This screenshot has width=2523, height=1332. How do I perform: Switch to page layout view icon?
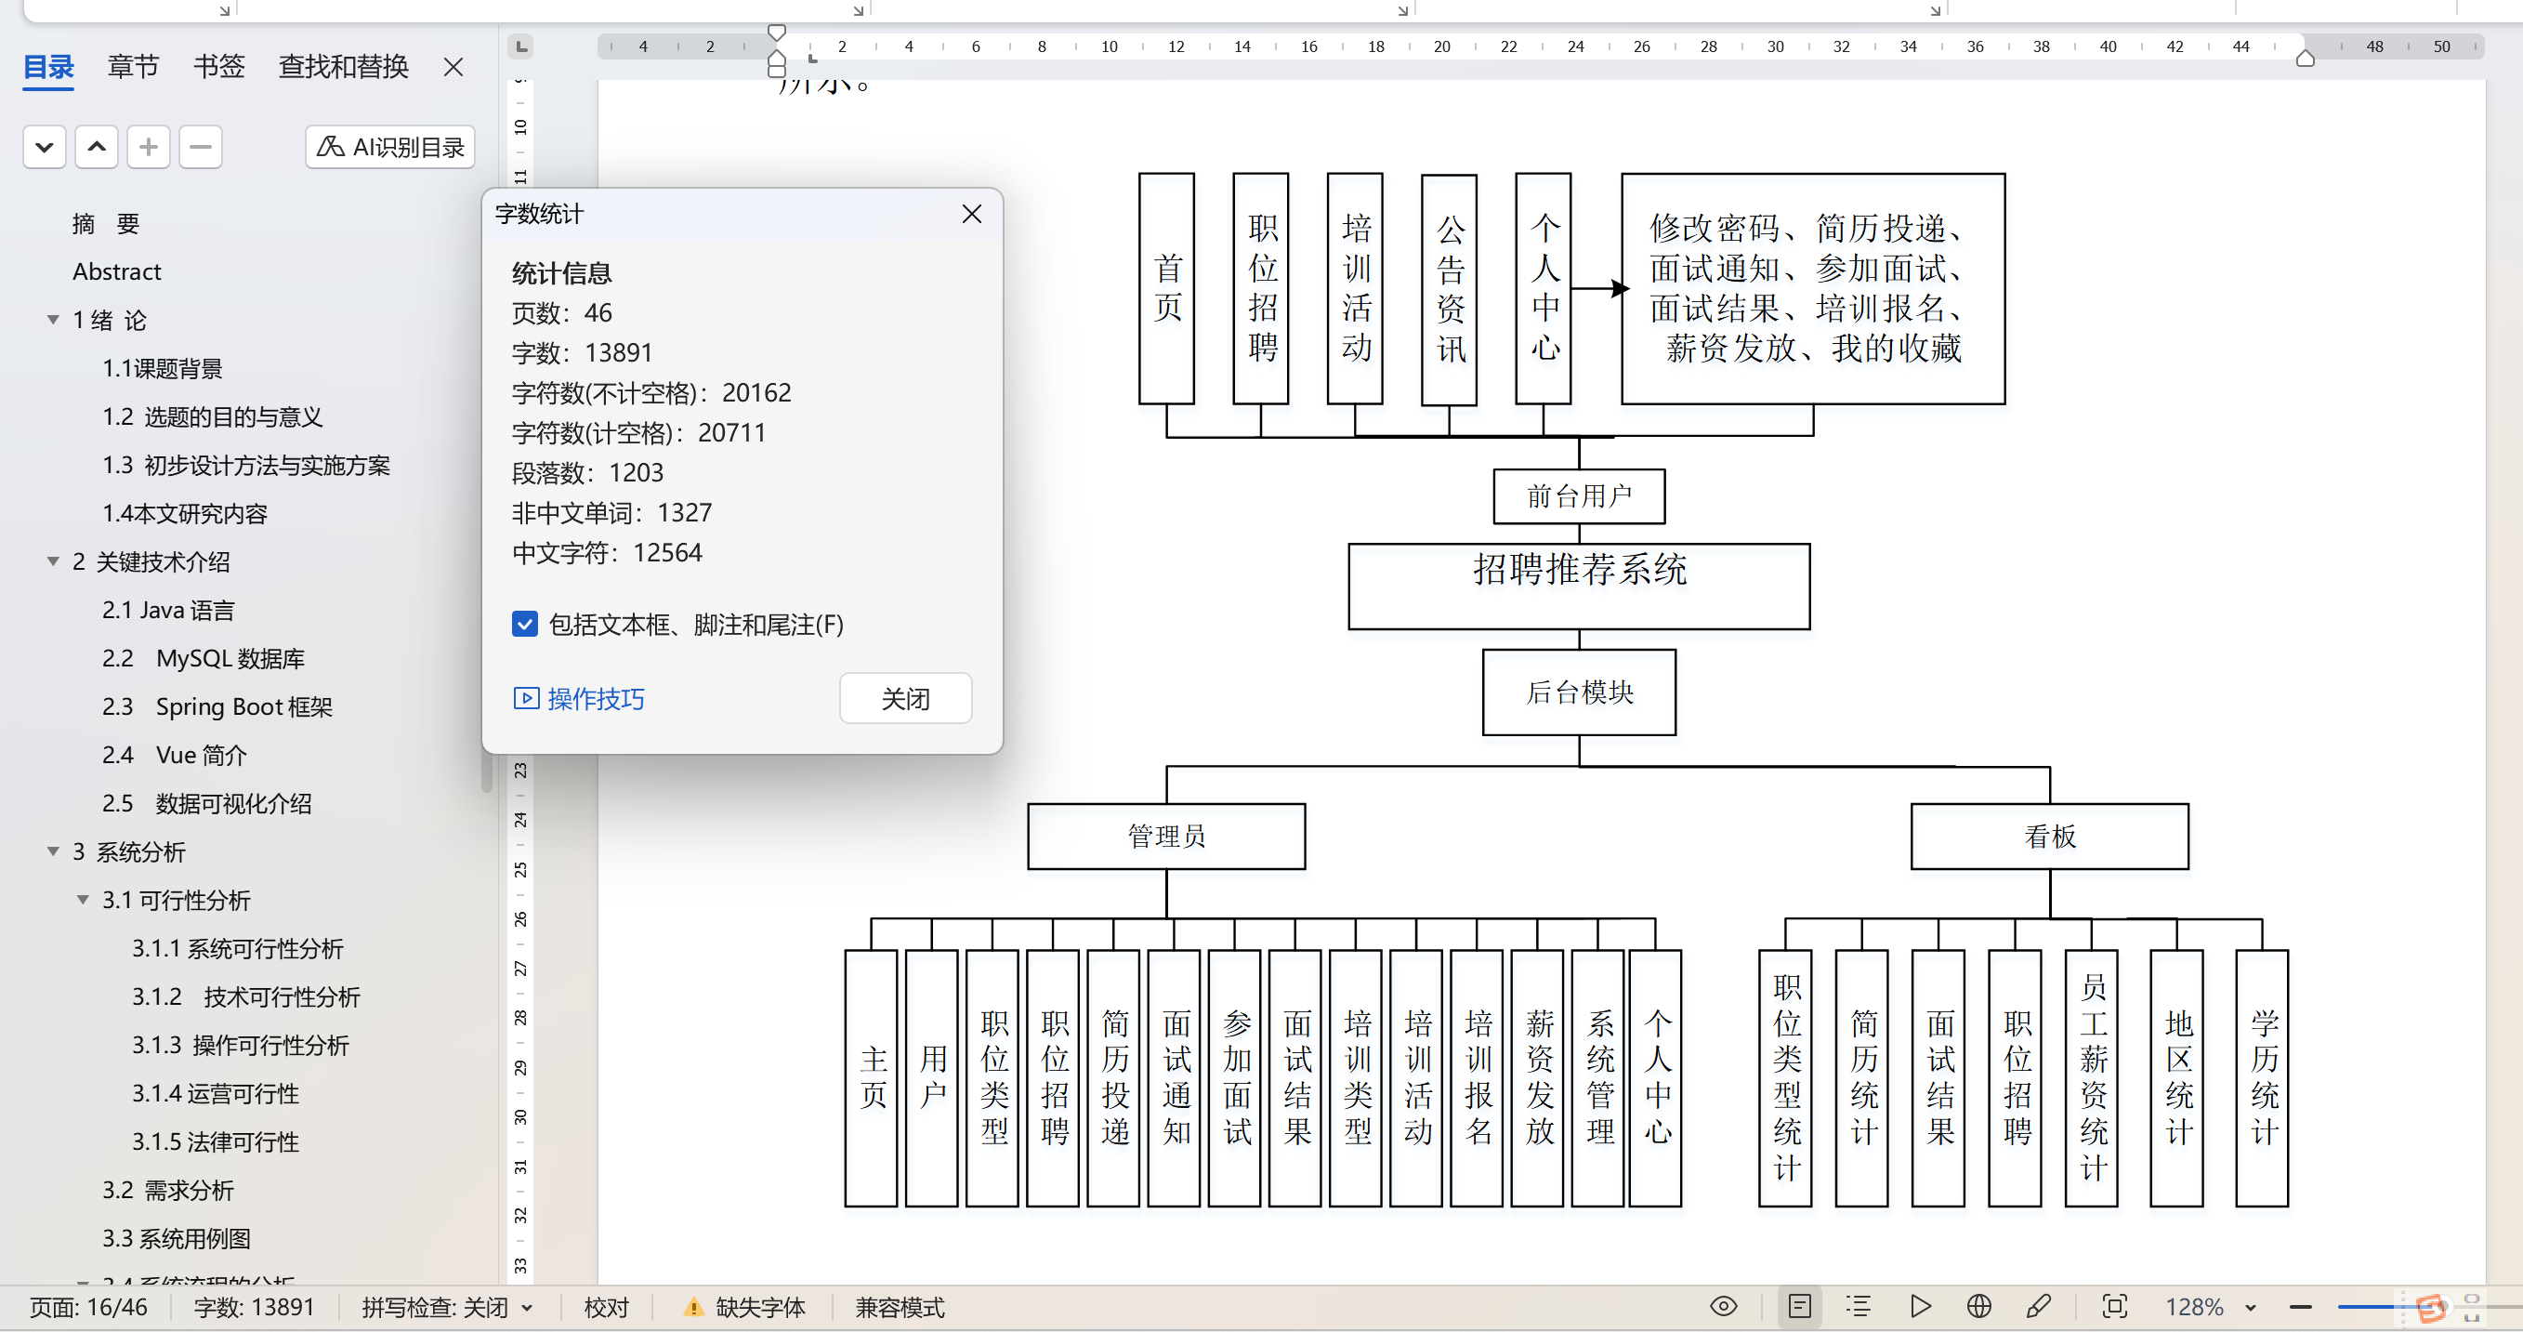[1799, 1307]
